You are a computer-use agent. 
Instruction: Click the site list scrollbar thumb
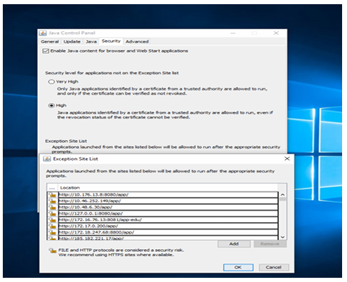[283, 199]
